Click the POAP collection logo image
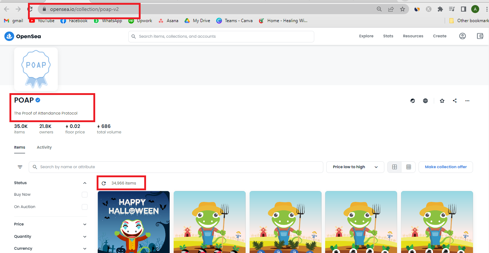Image resolution: width=489 pixels, height=253 pixels. point(36,69)
